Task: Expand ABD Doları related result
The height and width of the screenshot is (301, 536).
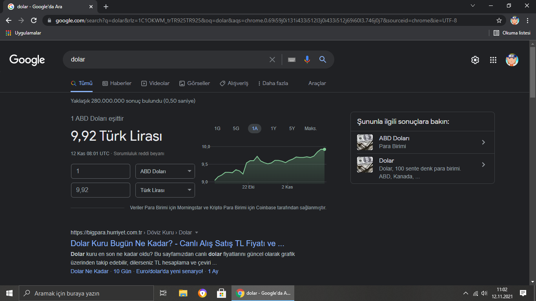Action: click(423, 142)
